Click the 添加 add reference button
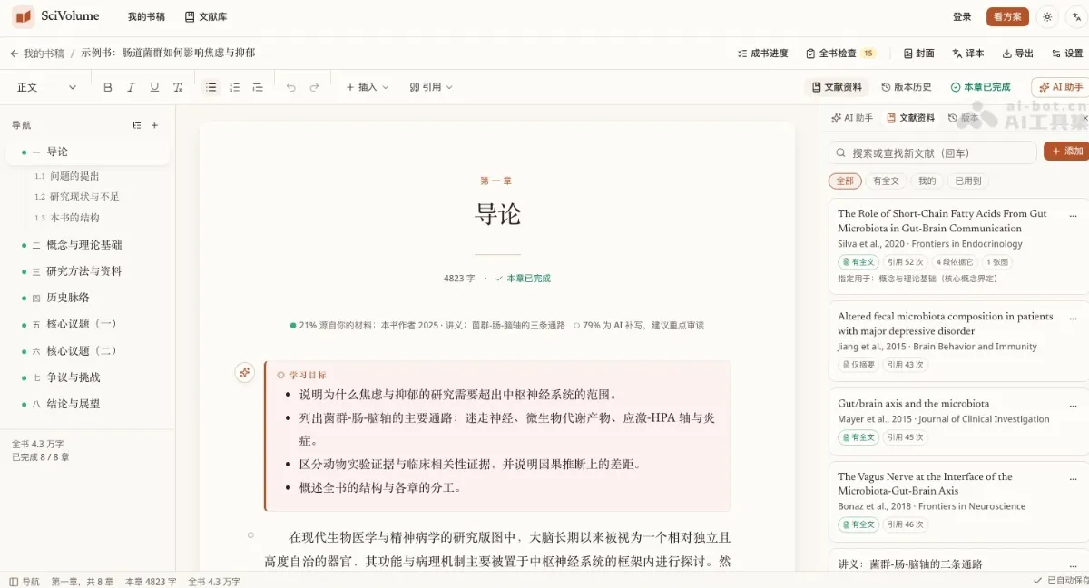1089x588 pixels. pyautogui.click(x=1067, y=152)
